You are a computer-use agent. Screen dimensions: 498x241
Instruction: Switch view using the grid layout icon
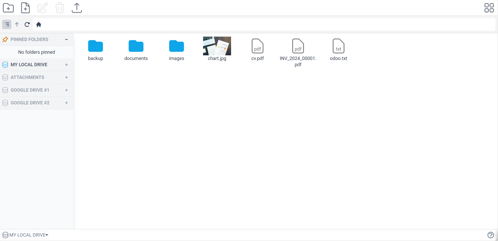489,8
